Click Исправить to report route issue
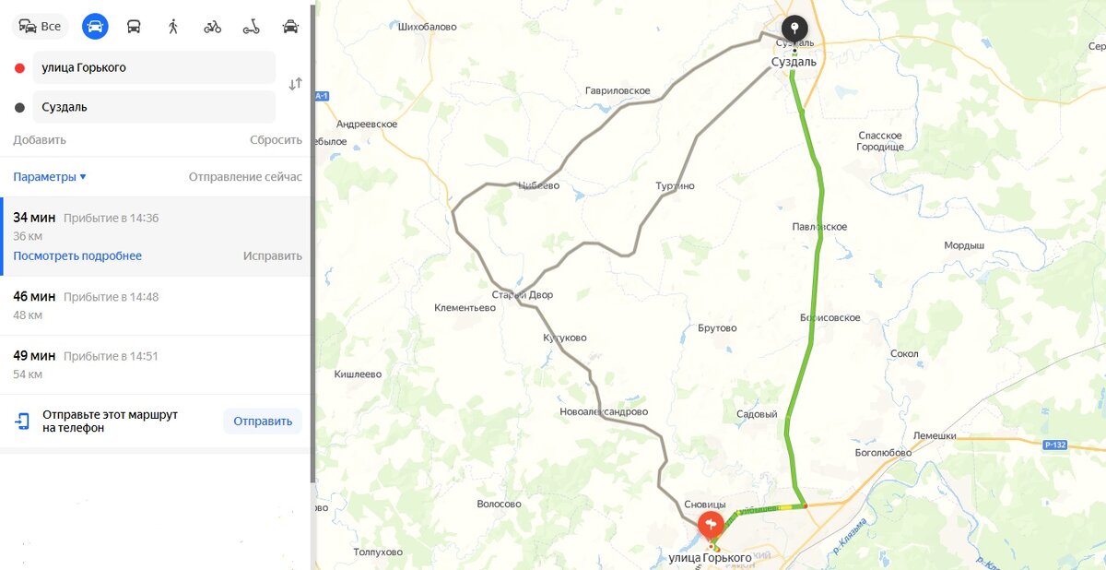The height and width of the screenshot is (570, 1106). coord(273,255)
